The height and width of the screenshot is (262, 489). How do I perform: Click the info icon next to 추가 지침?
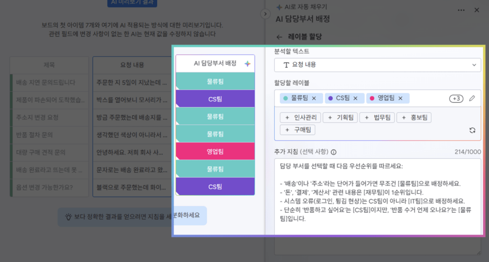pyautogui.click(x=333, y=152)
